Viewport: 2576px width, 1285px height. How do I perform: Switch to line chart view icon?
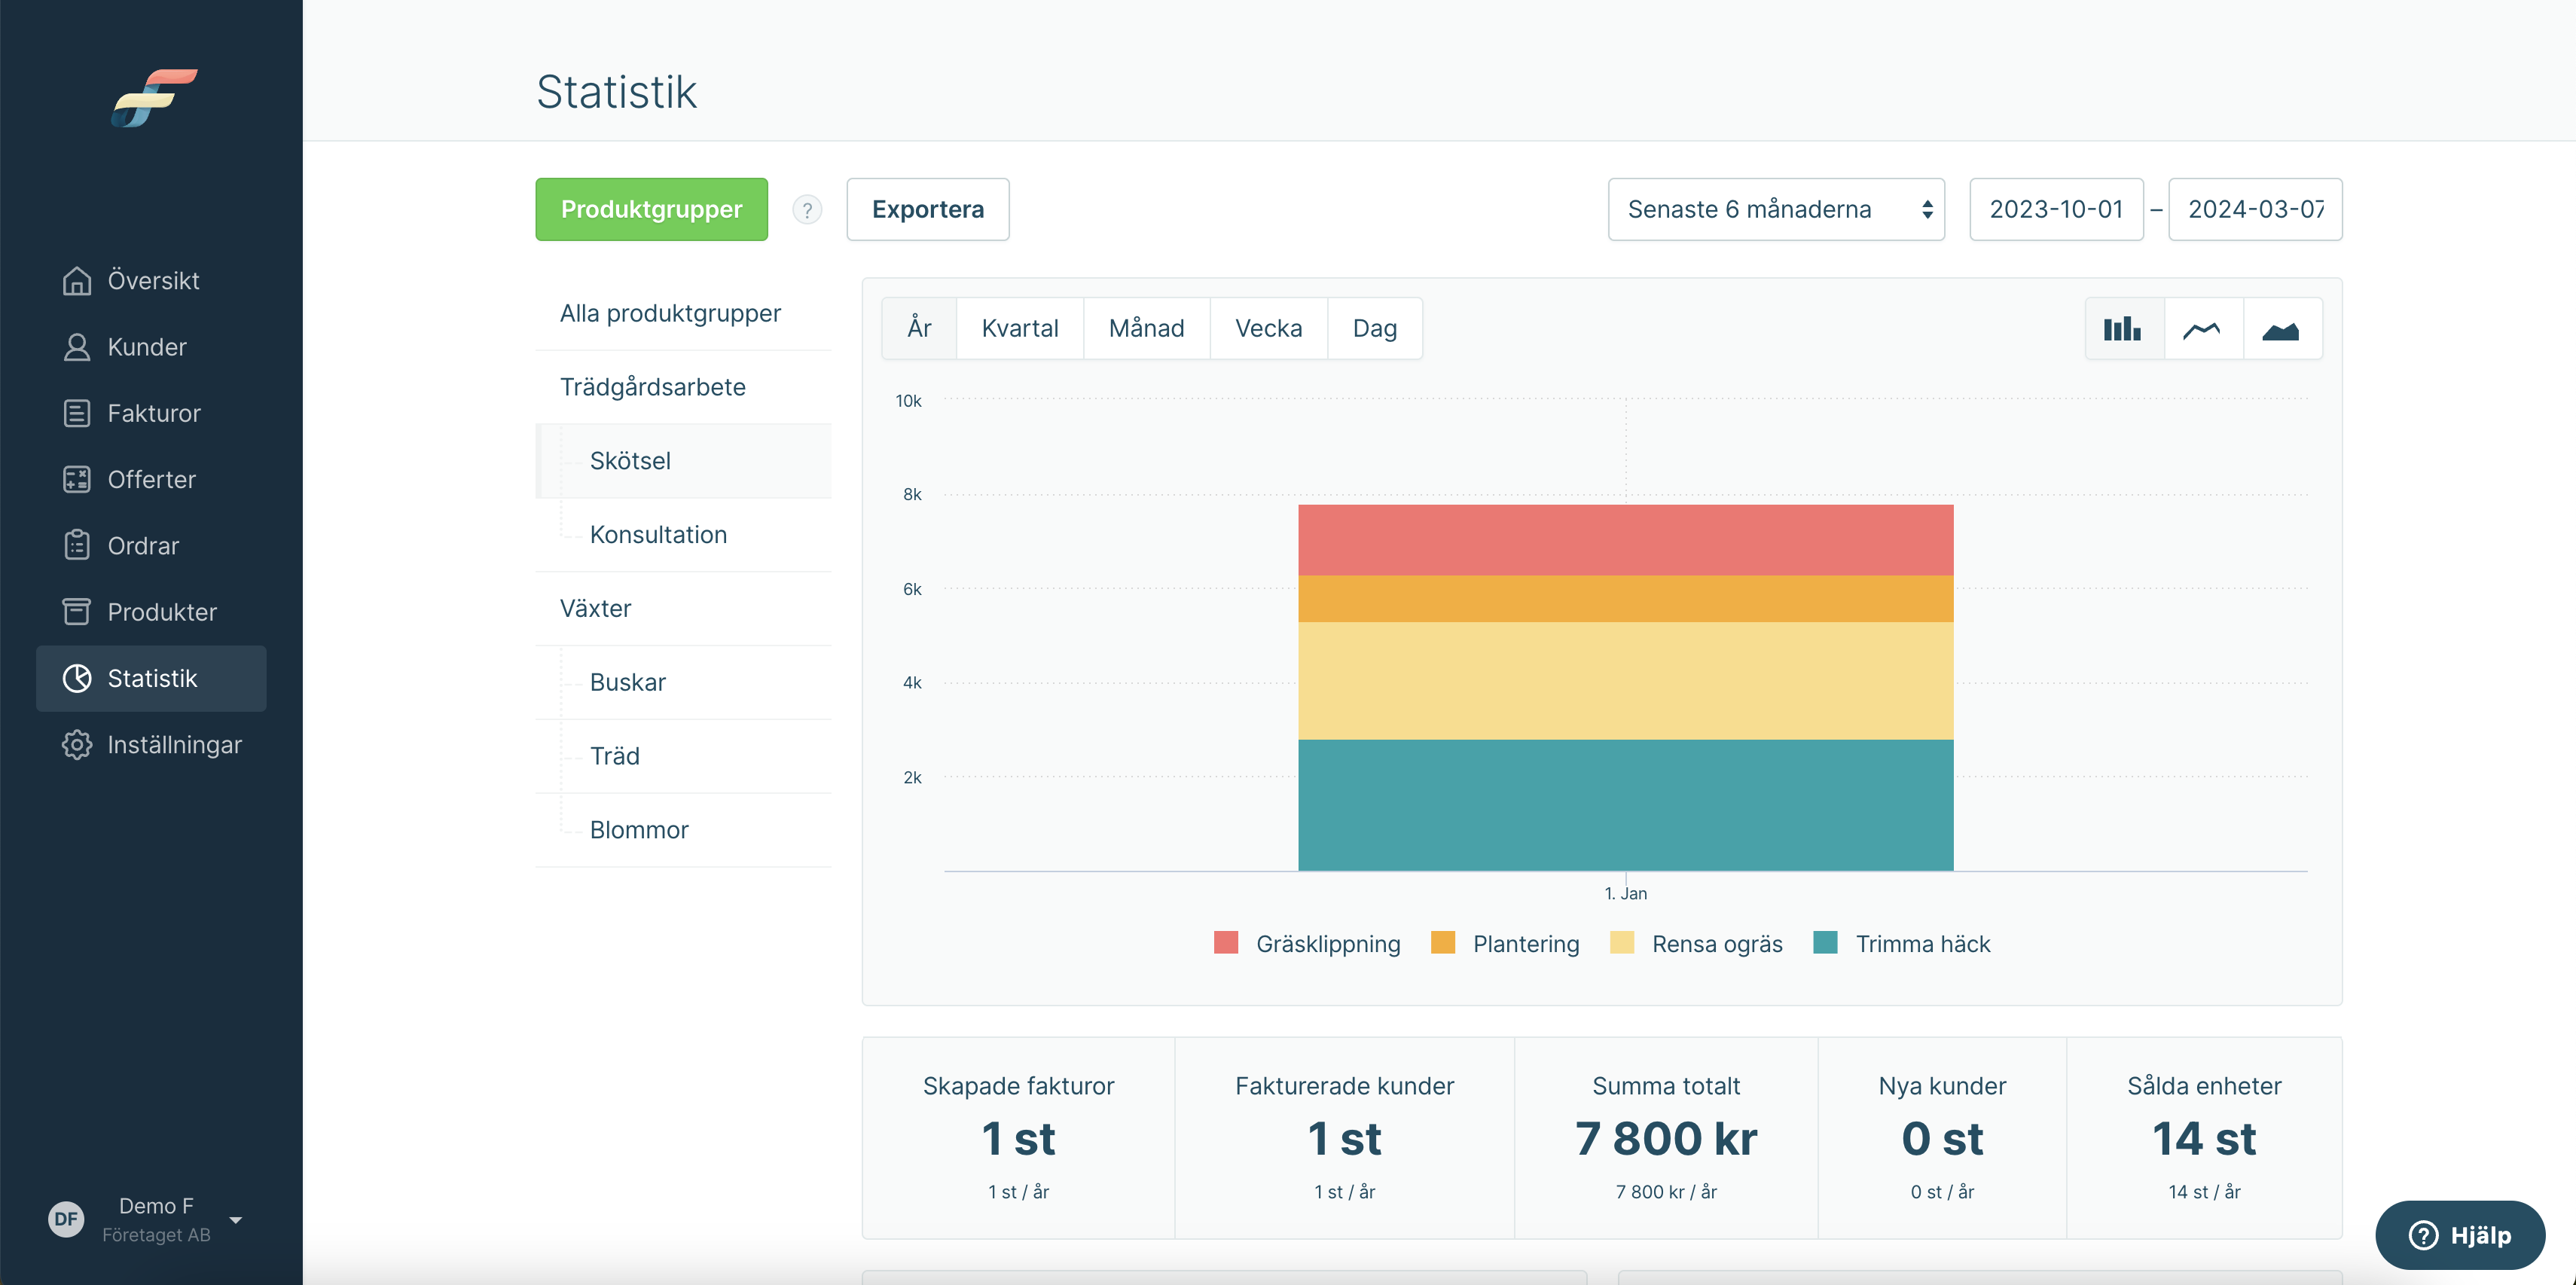click(2202, 329)
